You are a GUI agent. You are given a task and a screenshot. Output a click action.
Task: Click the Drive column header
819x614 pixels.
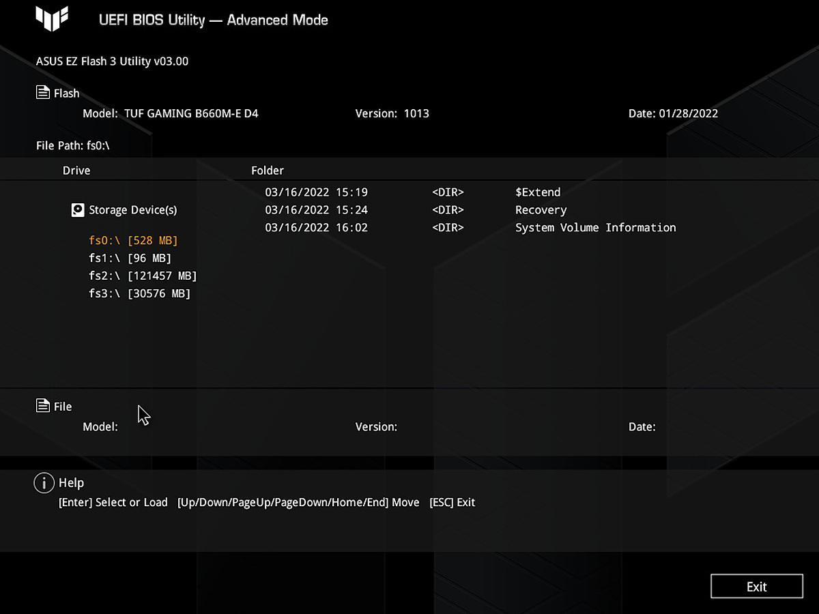[x=76, y=171]
